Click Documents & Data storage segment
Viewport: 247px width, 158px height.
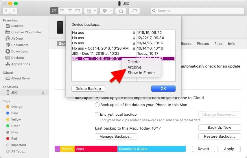[x=152, y=149]
